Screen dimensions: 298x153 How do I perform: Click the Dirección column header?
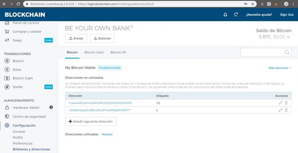[x=75, y=96]
